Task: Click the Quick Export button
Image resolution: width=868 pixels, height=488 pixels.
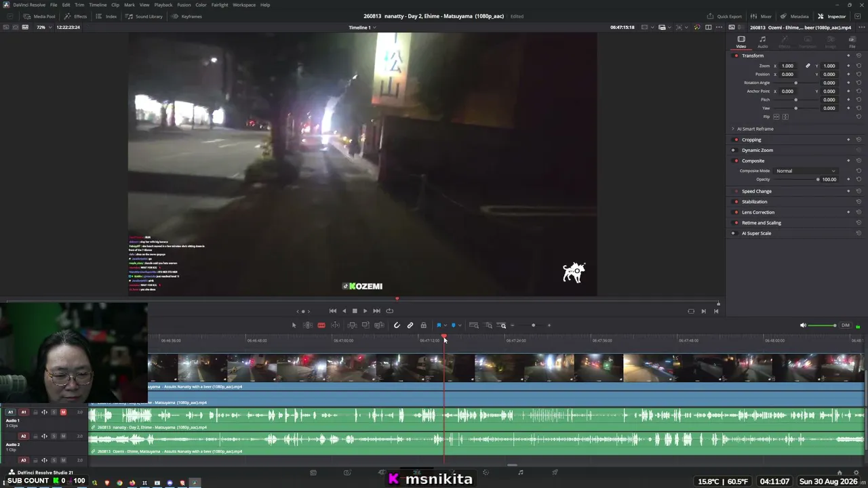Action: (x=724, y=16)
